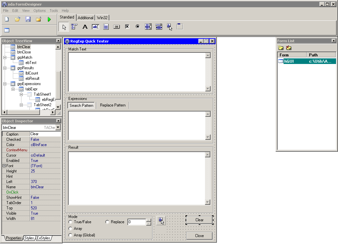The height and width of the screenshot is (244, 338).
Task: Select the Radio button control tool
Action: 138,26
